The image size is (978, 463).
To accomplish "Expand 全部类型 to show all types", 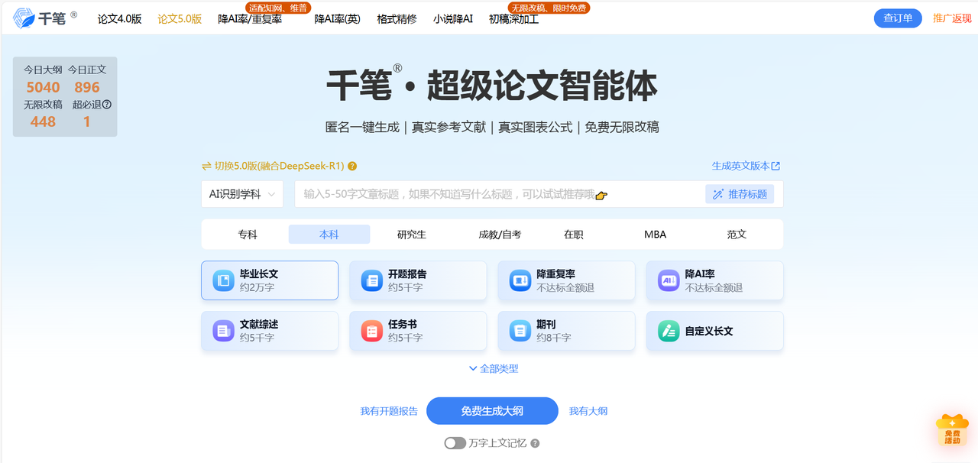I will [494, 368].
